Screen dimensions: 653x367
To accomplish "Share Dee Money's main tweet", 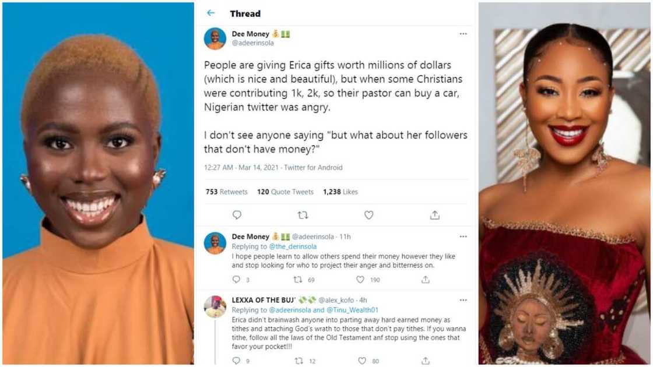I will click(x=434, y=215).
